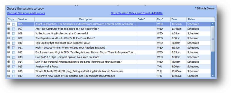Expand session 012 row with plus icon

(8, 52)
